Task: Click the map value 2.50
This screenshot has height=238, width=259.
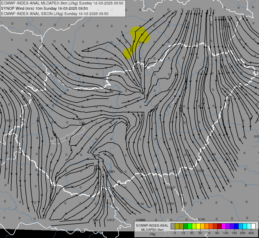Action: (96, 220)
